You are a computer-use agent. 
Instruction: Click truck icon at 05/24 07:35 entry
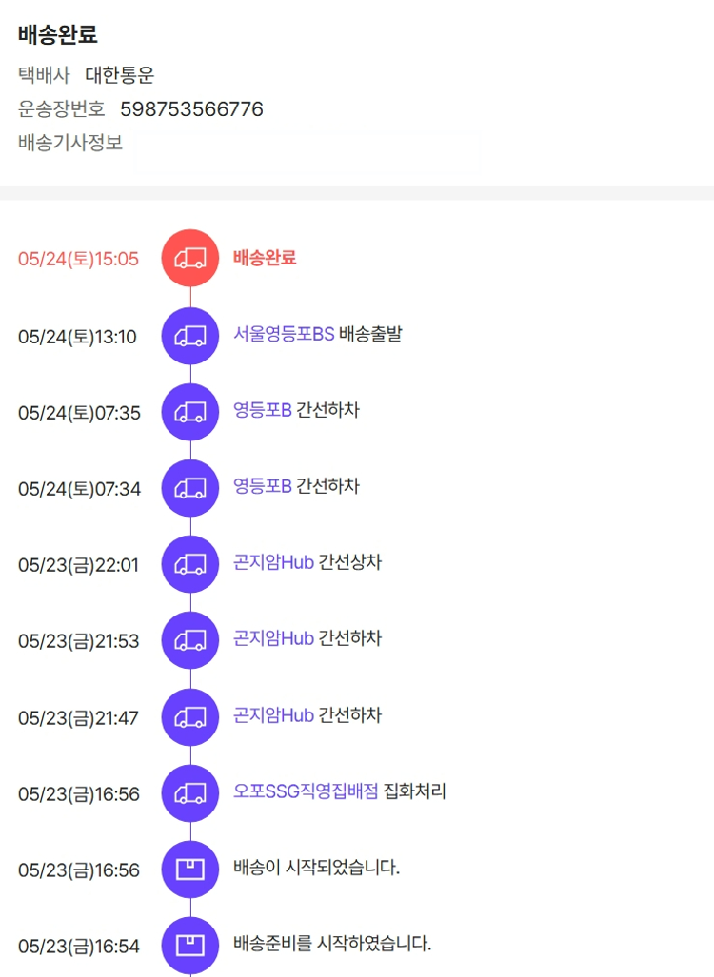[x=190, y=411]
